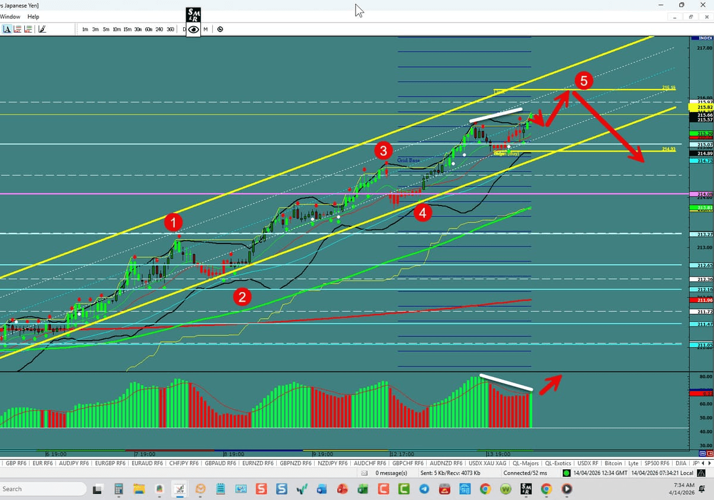Click the pink price level swatch on right axis
The image size is (714, 500).
coord(701,194)
